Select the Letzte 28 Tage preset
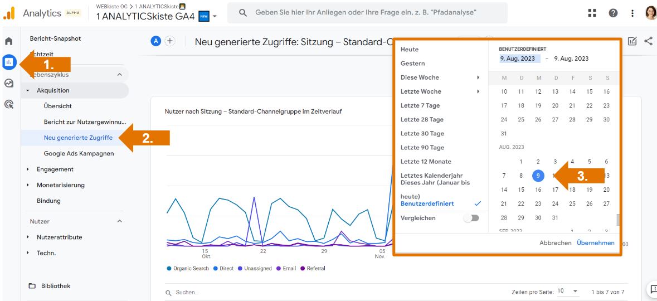The image size is (657, 301). coord(422,119)
